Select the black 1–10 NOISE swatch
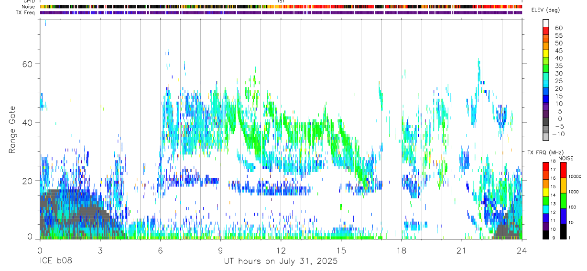The image size is (587, 271). (x=563, y=231)
